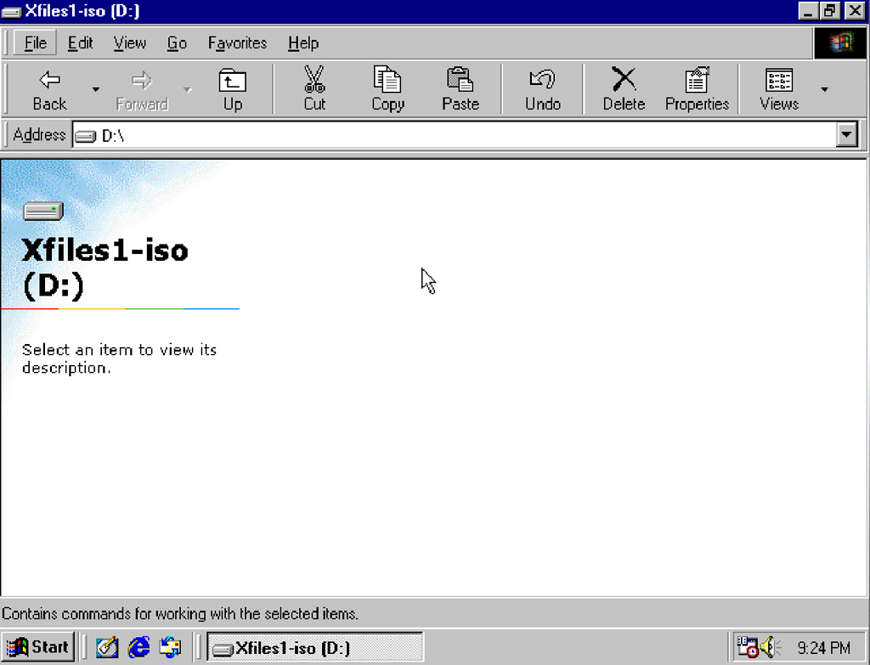The height and width of the screenshot is (665, 870).
Task: Click the Xfiles1-iso (D:) heading text
Action: coord(105,268)
